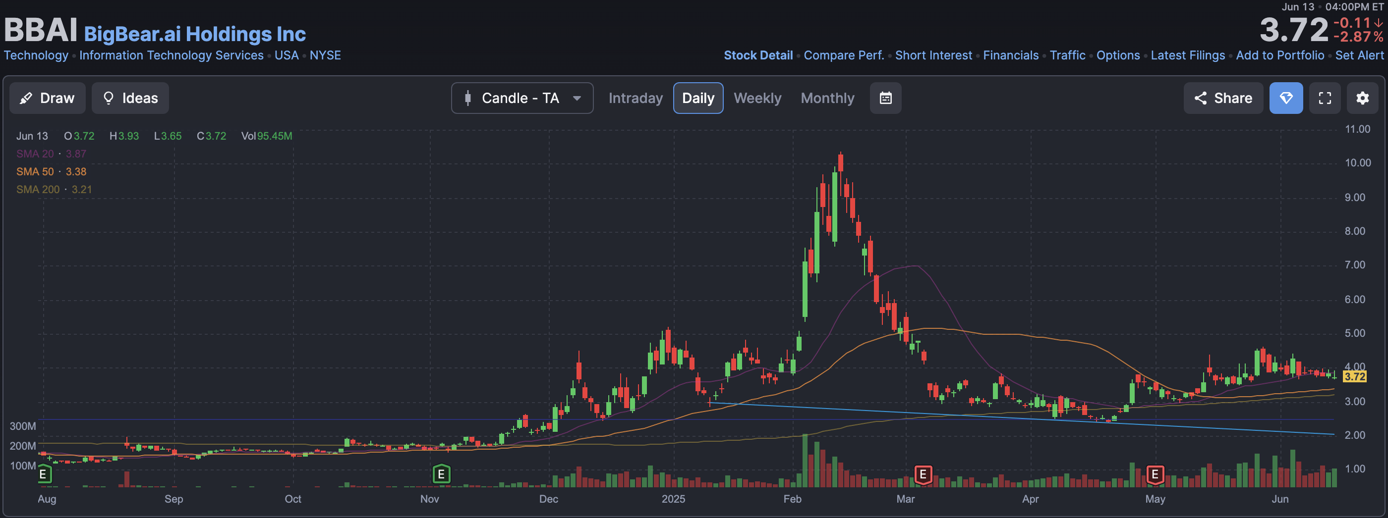Viewport: 1388px width, 518px height.
Task: Switch to Intraday timeframe
Action: coord(636,98)
